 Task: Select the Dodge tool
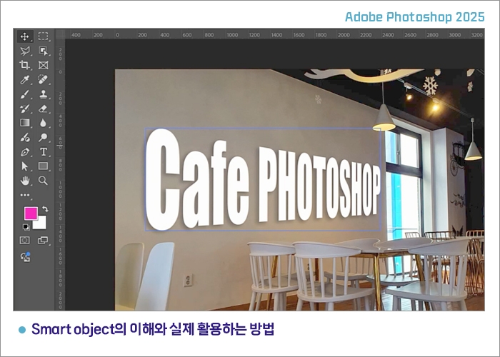click(43, 137)
